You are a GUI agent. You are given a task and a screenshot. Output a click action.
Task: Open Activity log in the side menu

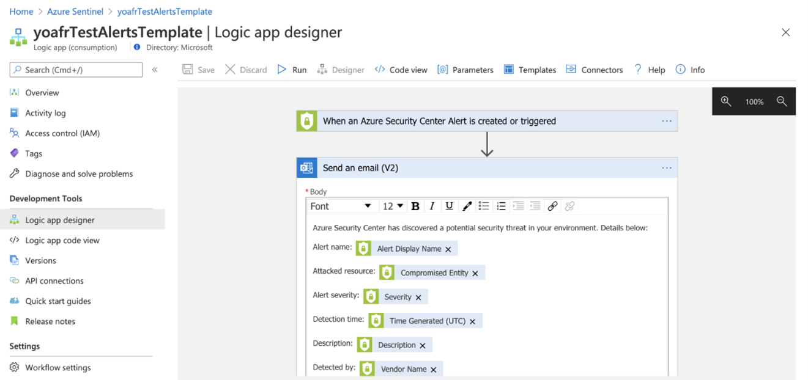(45, 113)
